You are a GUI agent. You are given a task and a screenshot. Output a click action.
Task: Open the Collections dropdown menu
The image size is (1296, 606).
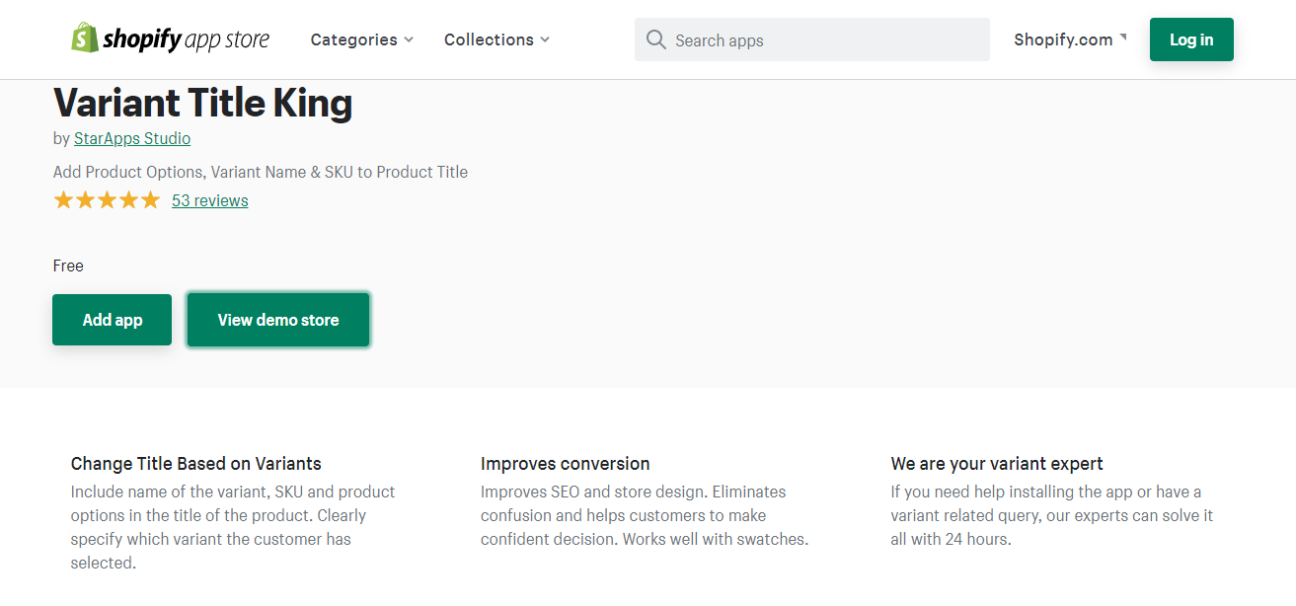pyautogui.click(x=496, y=39)
